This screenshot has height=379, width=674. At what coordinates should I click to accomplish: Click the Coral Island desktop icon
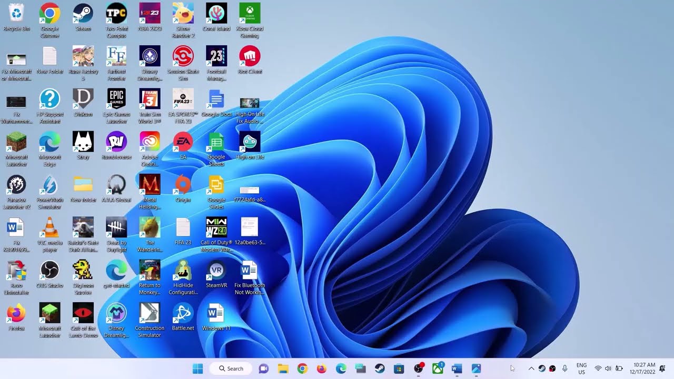pos(216,17)
